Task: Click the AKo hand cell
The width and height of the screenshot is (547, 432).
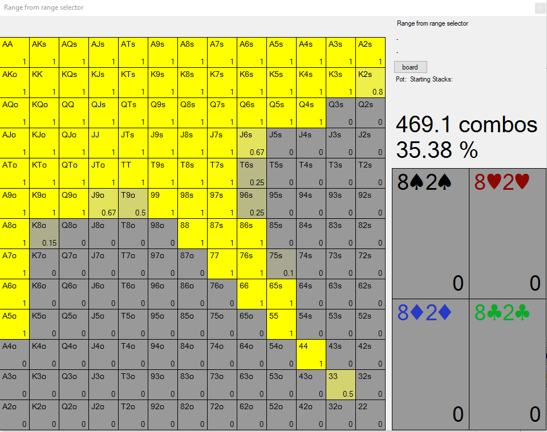Action: click(15, 83)
